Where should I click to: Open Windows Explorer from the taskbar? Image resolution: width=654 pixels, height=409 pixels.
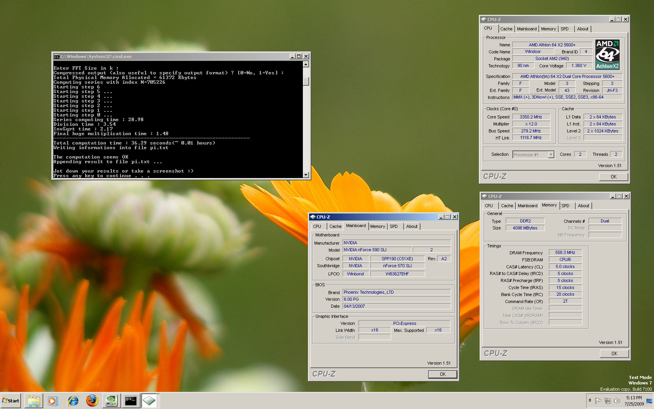click(x=34, y=400)
